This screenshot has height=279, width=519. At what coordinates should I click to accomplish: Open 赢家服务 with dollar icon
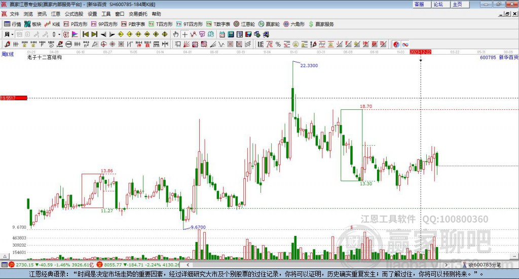coord(321,24)
